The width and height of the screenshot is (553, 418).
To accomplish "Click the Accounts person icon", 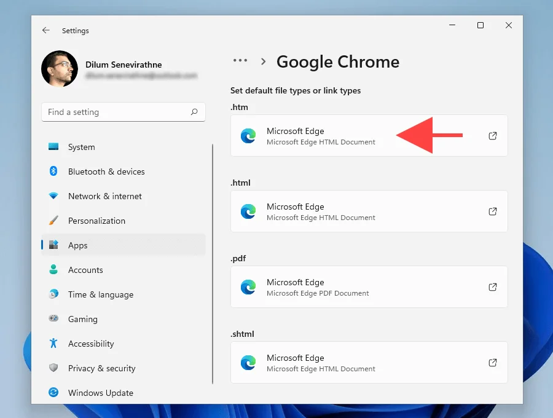I will pyautogui.click(x=53, y=269).
